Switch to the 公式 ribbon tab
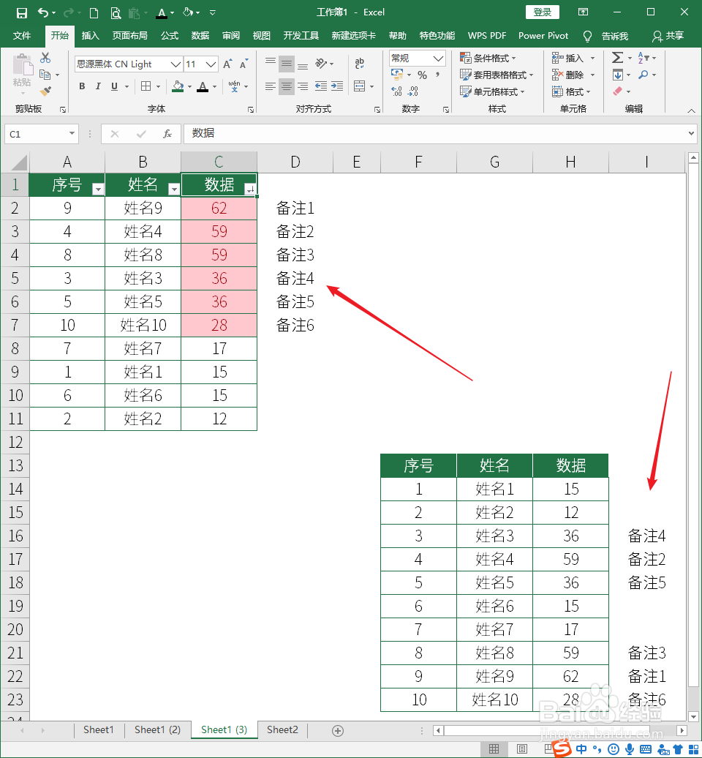Image resolution: width=702 pixels, height=758 pixels. click(x=170, y=36)
